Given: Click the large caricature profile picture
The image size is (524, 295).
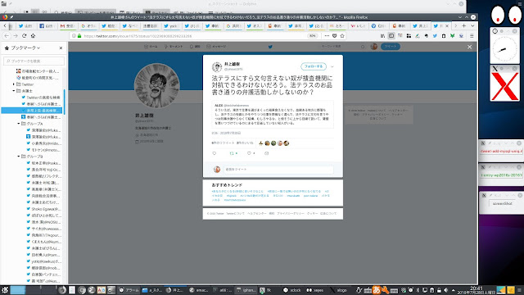Looking at the screenshot, I should 156,85.
